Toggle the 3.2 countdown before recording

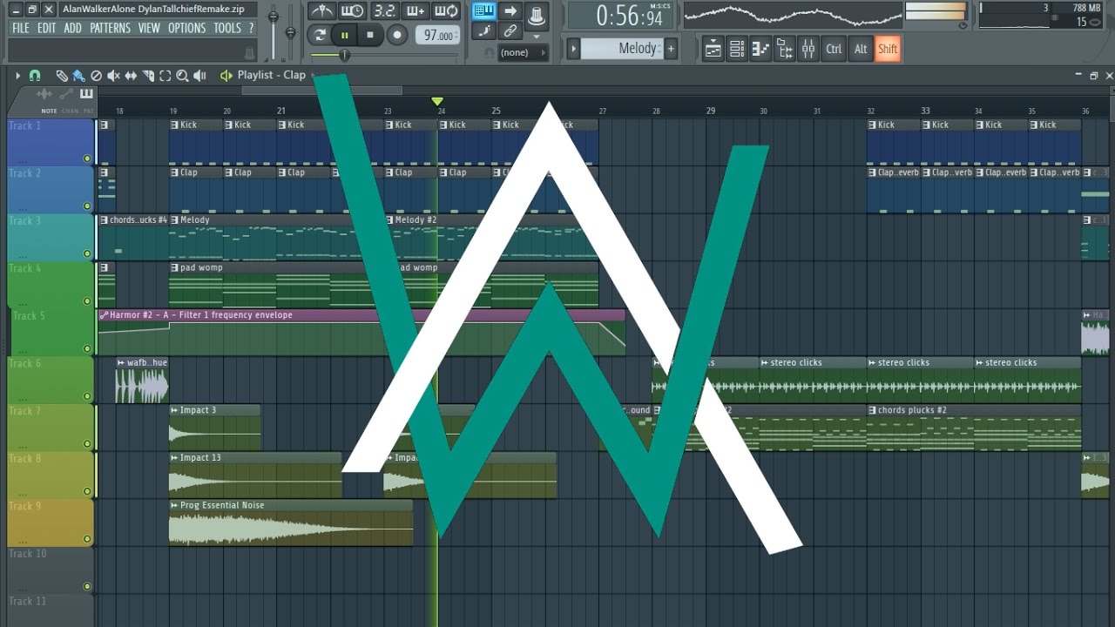point(384,11)
